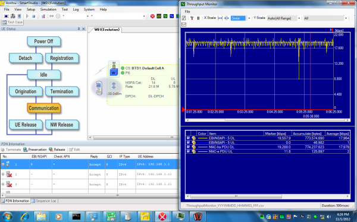Screen dimensions: 357x222
Task: Click the red X toolbar icon in SmartStudio
Action: pos(152,16)
